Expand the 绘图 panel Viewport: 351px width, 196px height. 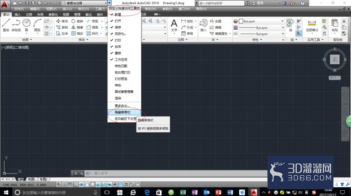[27, 40]
